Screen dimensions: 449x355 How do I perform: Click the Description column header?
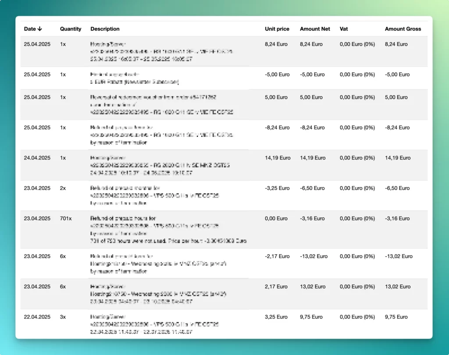tap(105, 29)
